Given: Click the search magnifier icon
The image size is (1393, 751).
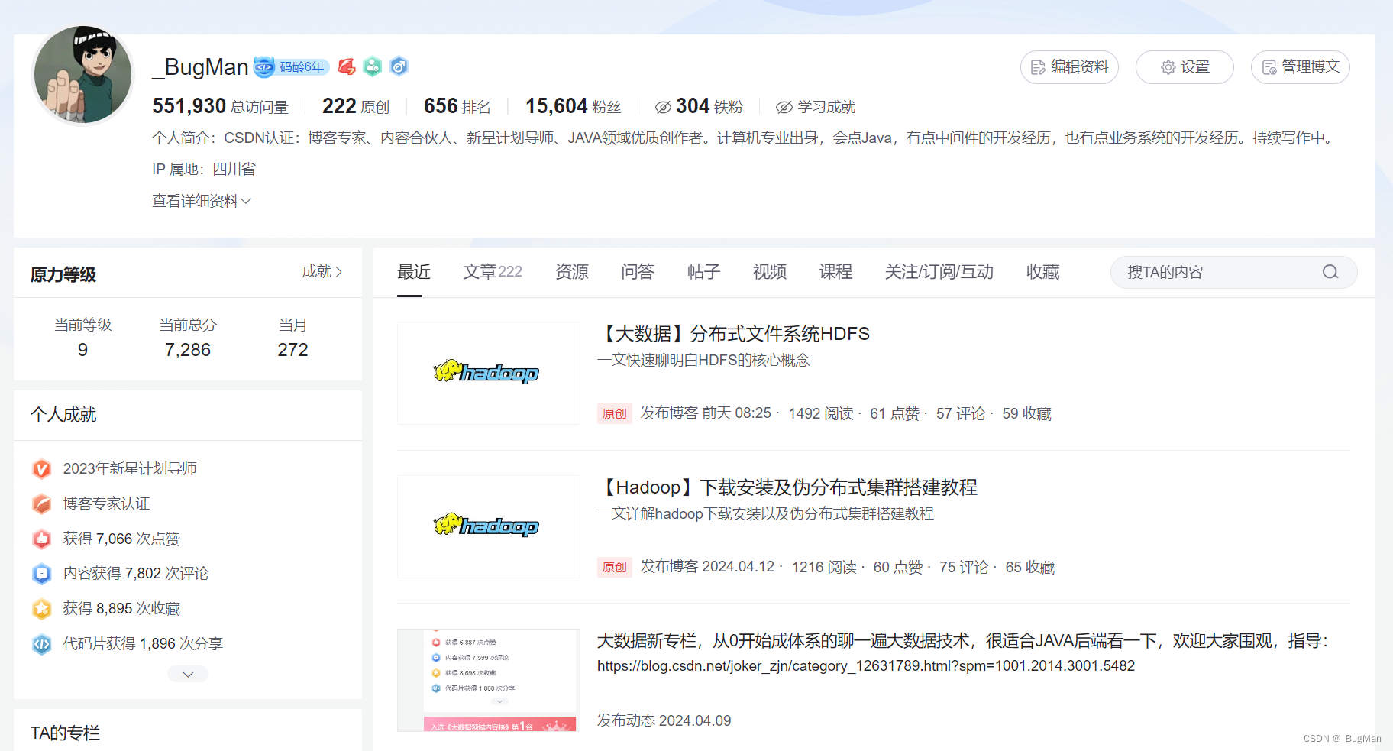Looking at the screenshot, I should click(1330, 272).
